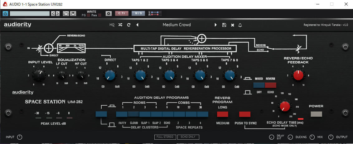Select Rooms 2 / Cloud program button
This screenshot has height=144, width=353.
(x=133, y=114)
